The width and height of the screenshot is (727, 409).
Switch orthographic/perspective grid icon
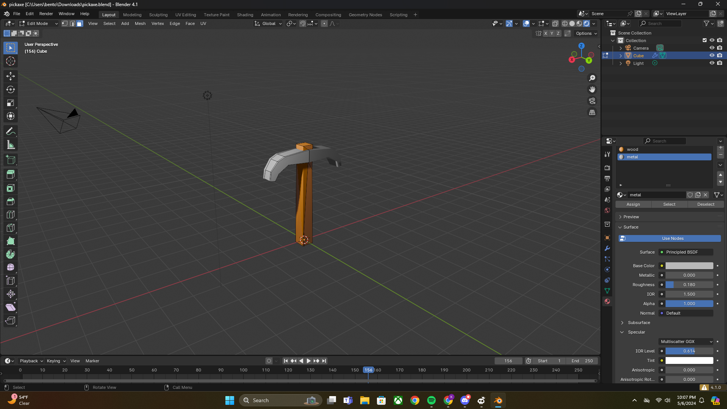click(x=592, y=113)
